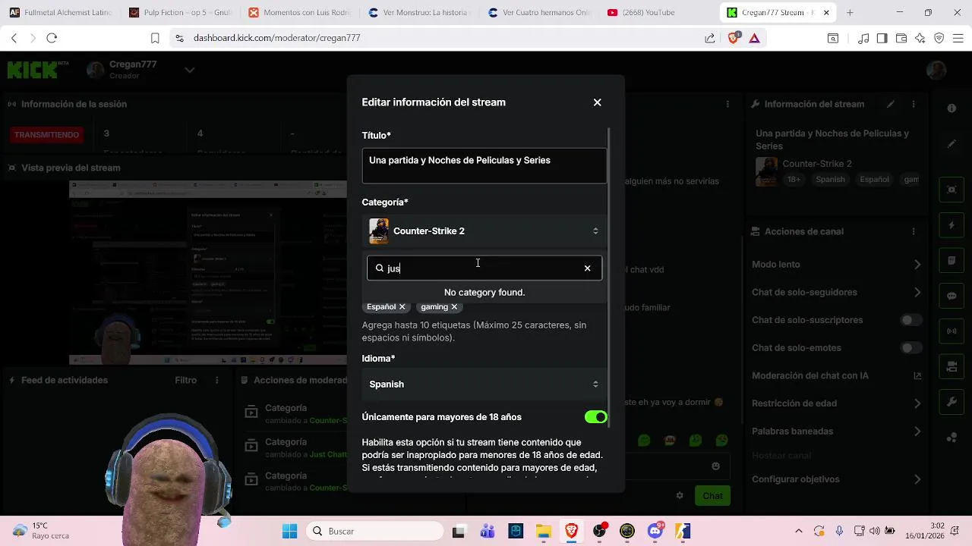The image size is (972, 546).
Task: Toggle Únicamente para mayores de 18 años
Action: (x=596, y=417)
